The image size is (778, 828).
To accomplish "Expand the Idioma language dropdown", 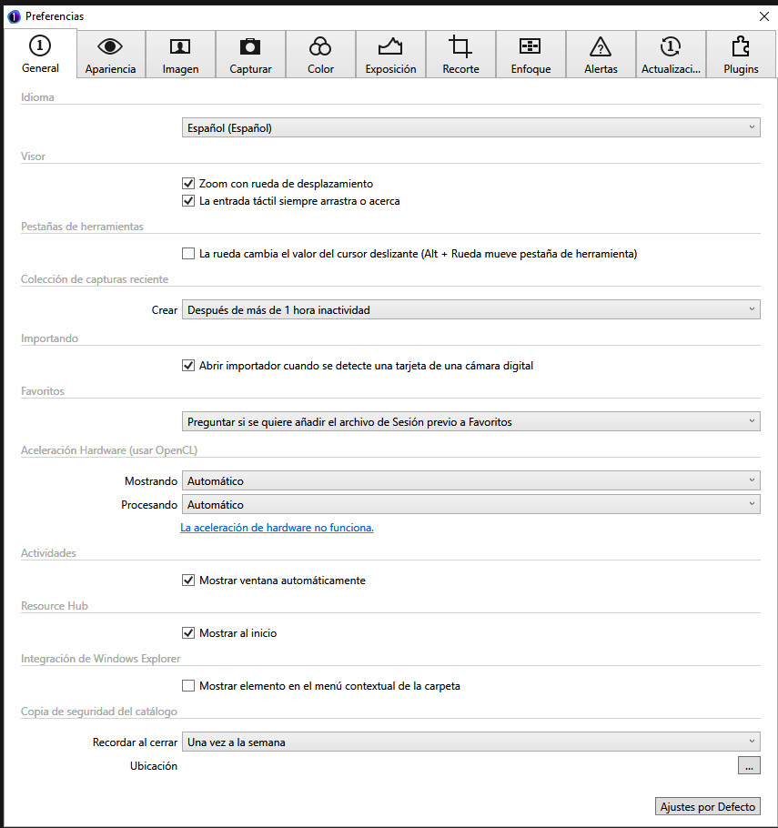I will (470, 128).
